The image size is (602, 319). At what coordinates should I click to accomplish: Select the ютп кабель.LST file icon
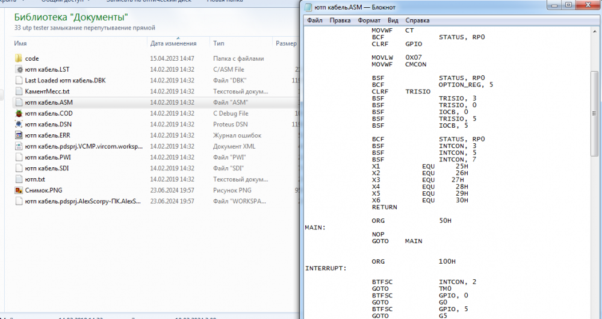pyautogui.click(x=18, y=70)
